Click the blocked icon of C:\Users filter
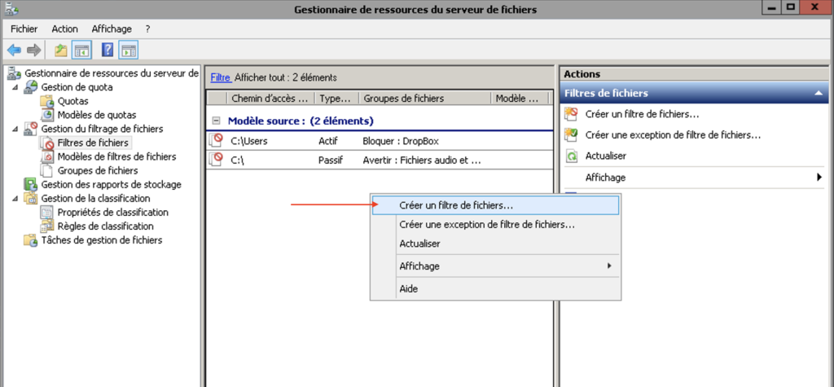Image resolution: width=834 pixels, height=387 pixels. [x=216, y=141]
